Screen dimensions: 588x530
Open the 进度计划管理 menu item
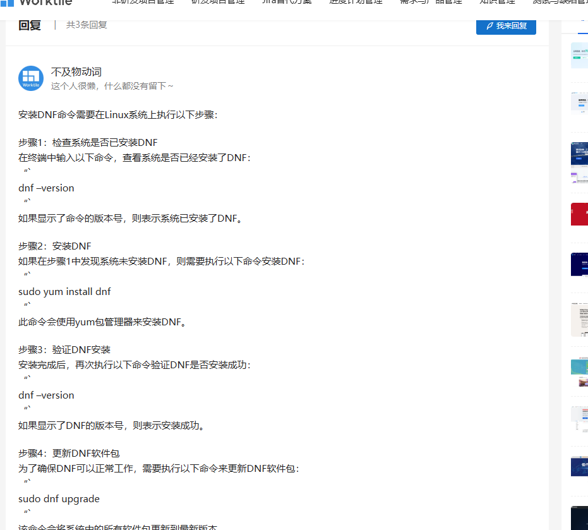click(x=356, y=3)
